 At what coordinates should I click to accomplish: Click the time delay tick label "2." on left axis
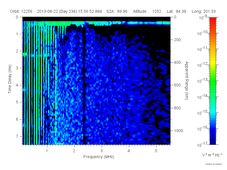[18, 51]
